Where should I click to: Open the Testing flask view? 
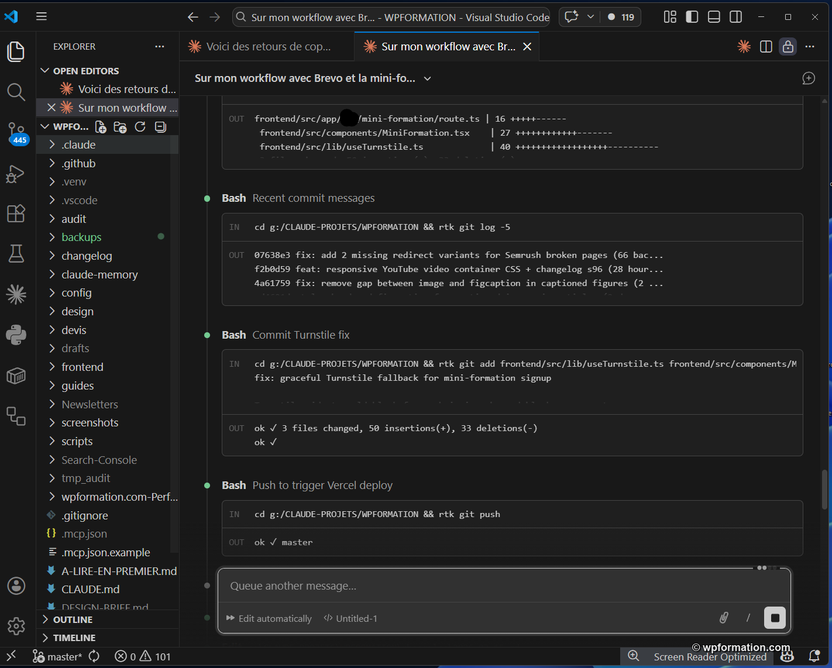(16, 253)
